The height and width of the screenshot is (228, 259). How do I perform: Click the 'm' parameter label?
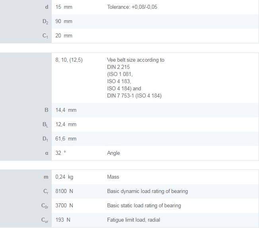(46, 177)
